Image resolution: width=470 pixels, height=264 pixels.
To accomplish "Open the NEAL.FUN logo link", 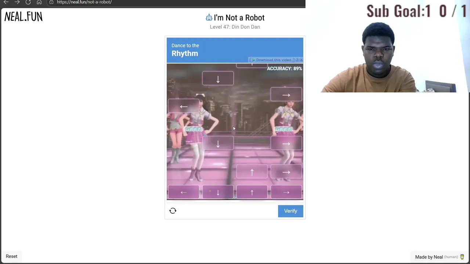I will 23,16.
